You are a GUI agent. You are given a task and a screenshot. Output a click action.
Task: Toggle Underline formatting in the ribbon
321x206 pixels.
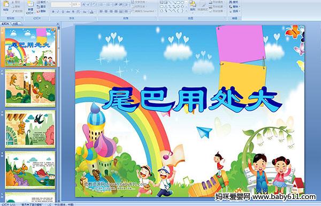point(63,12)
